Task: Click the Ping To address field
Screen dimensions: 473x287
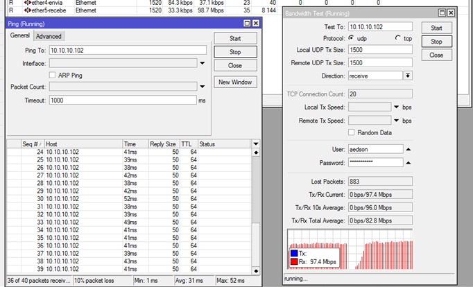Action: [x=128, y=50]
